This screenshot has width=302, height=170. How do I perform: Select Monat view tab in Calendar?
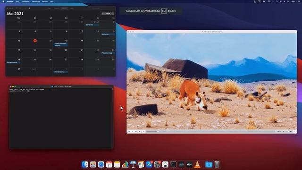coord(64,8)
